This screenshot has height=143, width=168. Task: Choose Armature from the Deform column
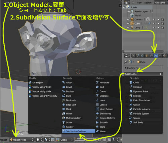click(x=104, y=82)
